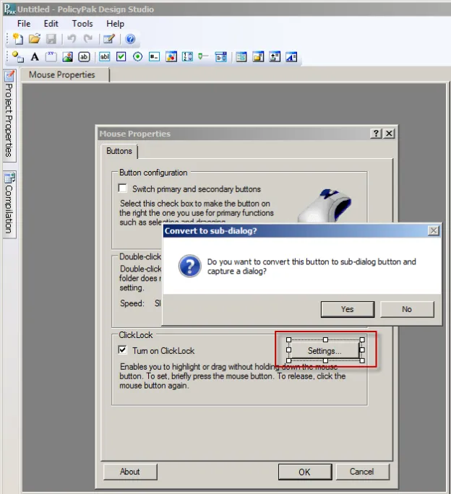Click the 'ClickLock' group label
Image resolution: width=451 pixels, height=494 pixels.
coord(136,335)
